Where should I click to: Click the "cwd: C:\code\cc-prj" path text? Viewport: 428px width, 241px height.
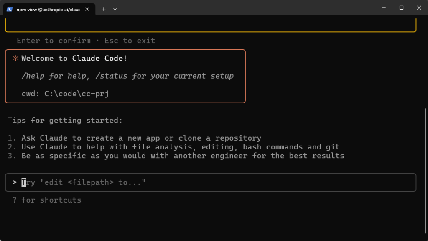click(65, 94)
